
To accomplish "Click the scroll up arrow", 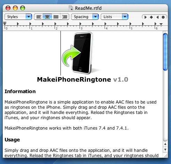I will tap(165, 144).
